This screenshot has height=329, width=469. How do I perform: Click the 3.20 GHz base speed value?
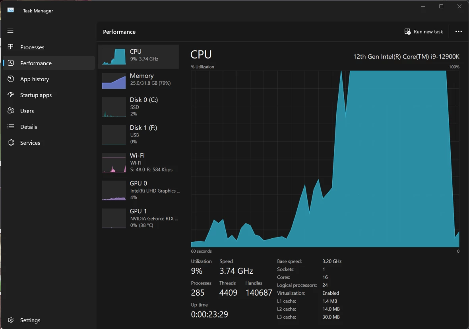[x=332, y=261]
